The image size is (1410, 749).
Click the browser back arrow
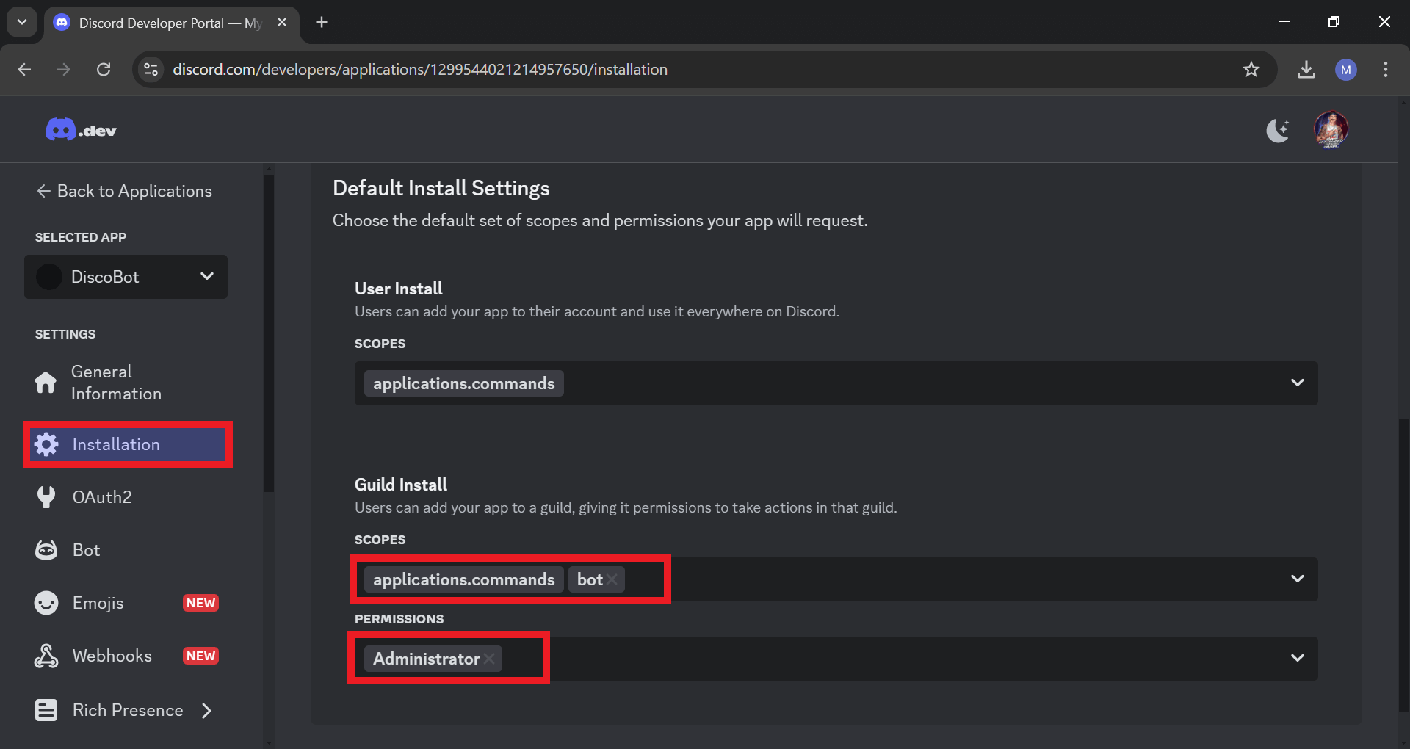(x=24, y=69)
